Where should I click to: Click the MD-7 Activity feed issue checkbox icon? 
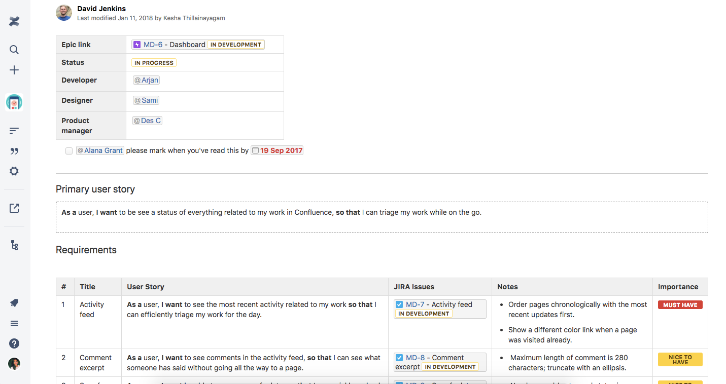(399, 304)
